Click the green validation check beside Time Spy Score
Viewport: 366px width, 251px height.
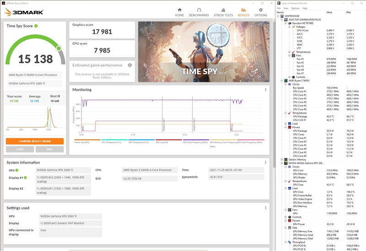pos(36,26)
